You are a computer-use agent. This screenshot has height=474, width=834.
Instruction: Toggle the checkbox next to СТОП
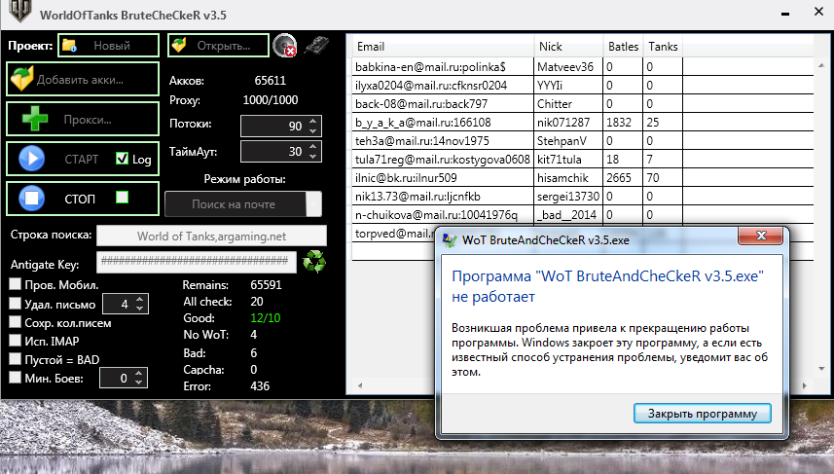pos(122,198)
